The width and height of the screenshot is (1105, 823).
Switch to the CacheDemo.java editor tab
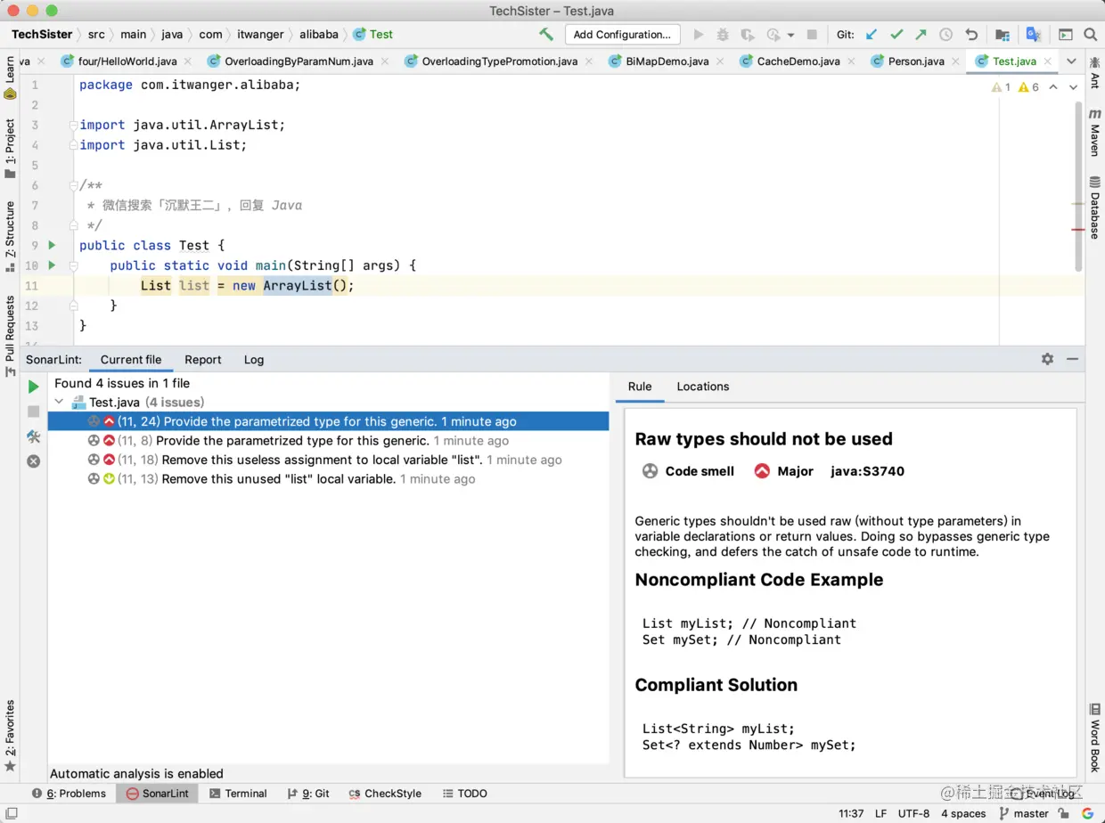(798, 61)
